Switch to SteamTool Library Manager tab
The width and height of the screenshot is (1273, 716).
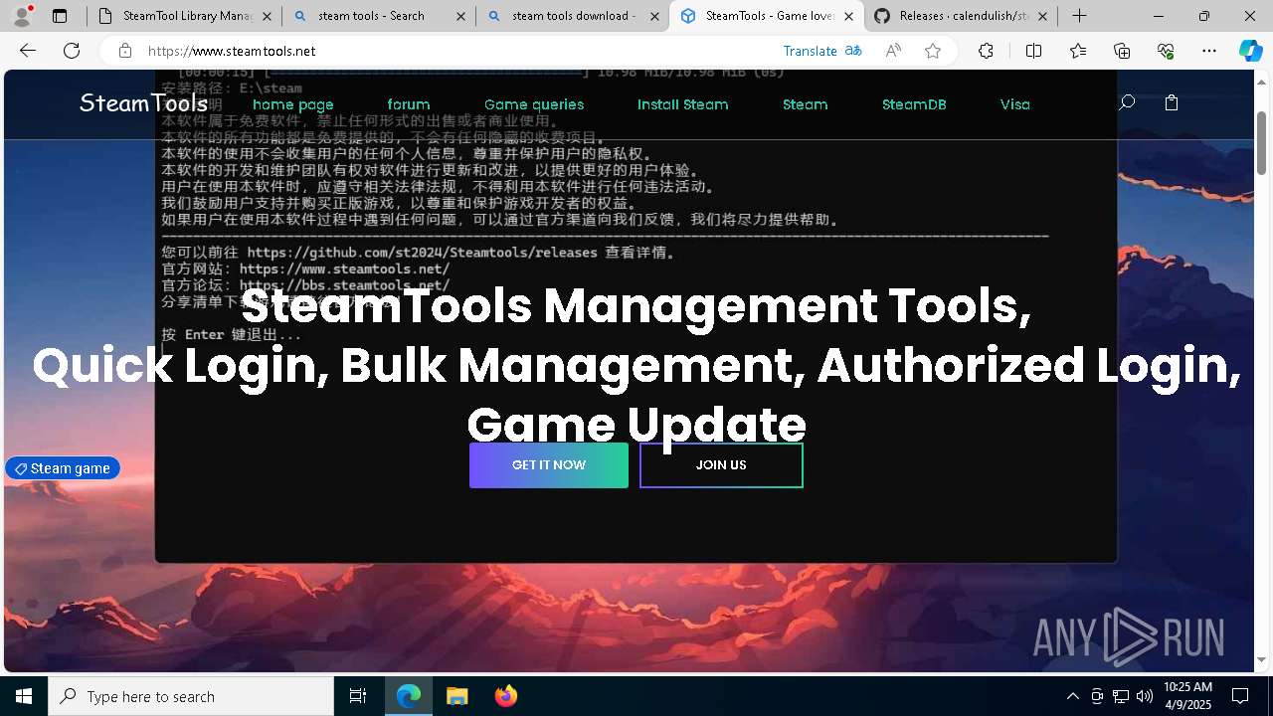[x=184, y=16]
